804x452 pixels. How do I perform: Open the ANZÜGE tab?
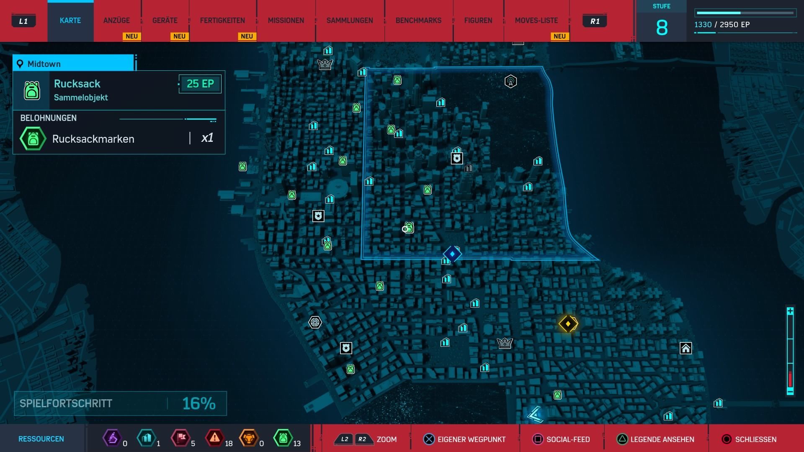coord(116,21)
